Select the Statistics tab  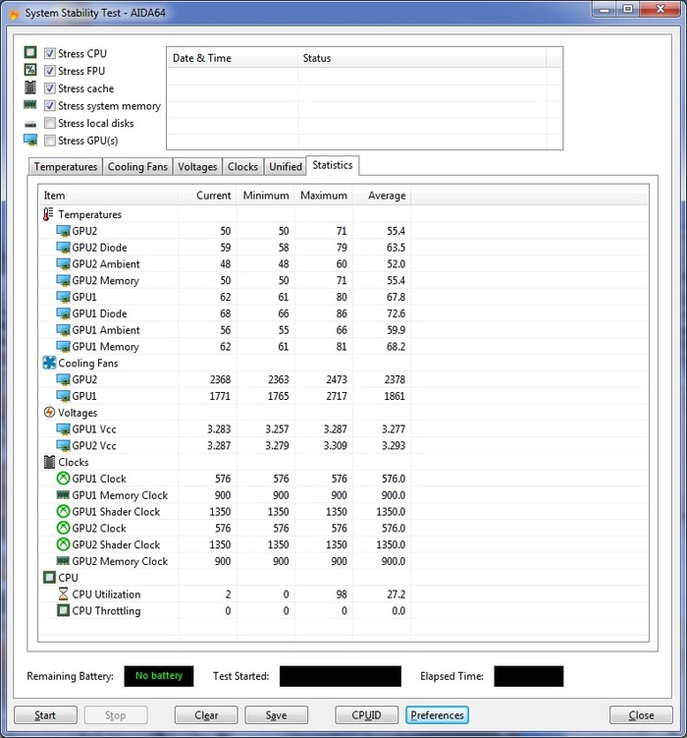tap(333, 165)
